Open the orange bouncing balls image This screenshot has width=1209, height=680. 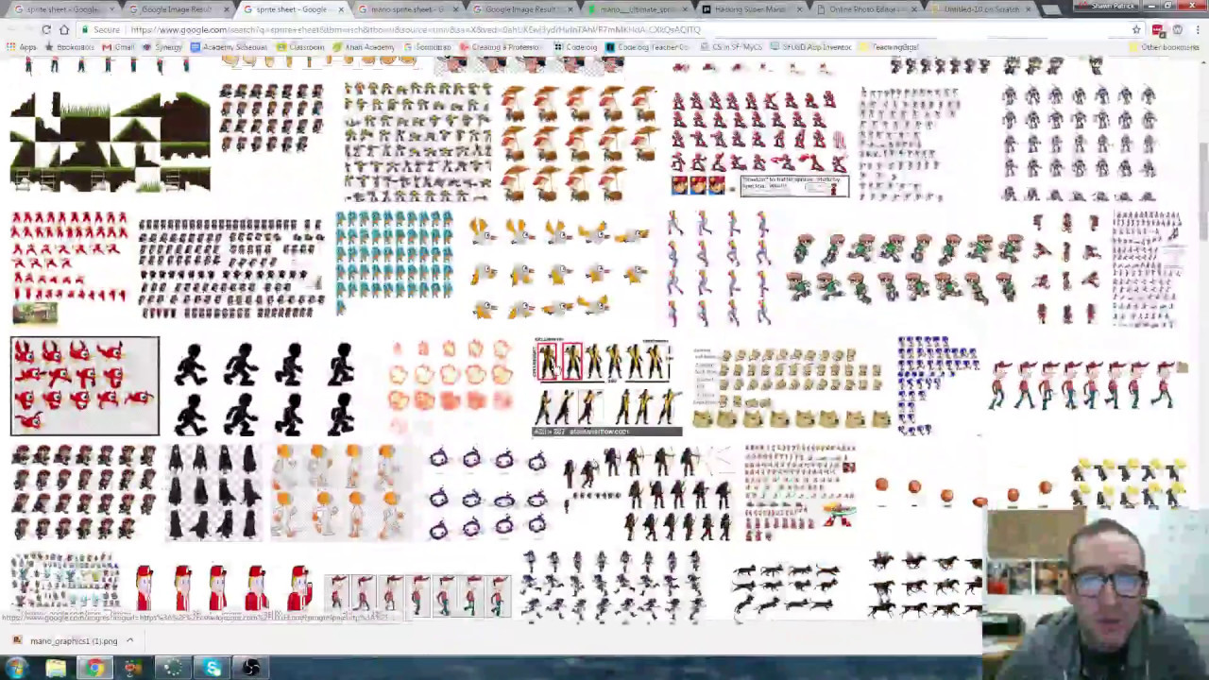tap(962, 491)
